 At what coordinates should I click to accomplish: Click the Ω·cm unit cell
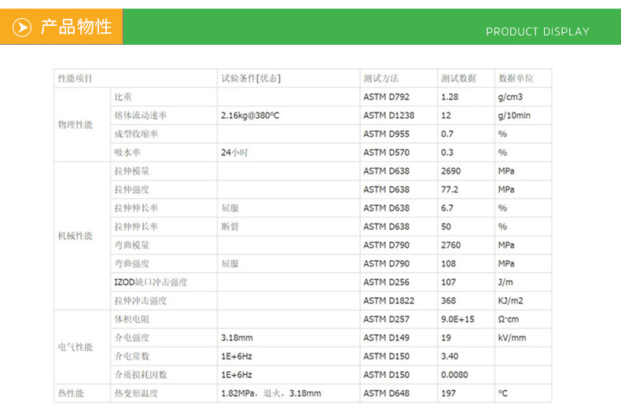(523, 319)
